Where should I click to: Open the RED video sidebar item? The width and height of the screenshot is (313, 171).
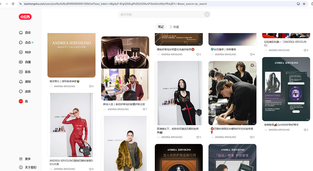click(25, 52)
